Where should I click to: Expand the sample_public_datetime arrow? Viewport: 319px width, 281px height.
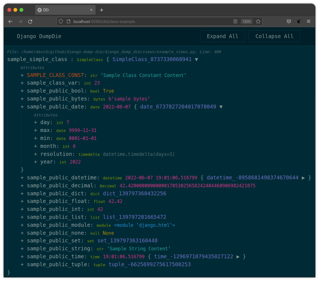tap(303, 178)
